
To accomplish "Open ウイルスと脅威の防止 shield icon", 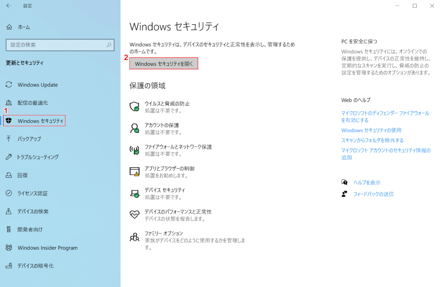I will (134, 107).
